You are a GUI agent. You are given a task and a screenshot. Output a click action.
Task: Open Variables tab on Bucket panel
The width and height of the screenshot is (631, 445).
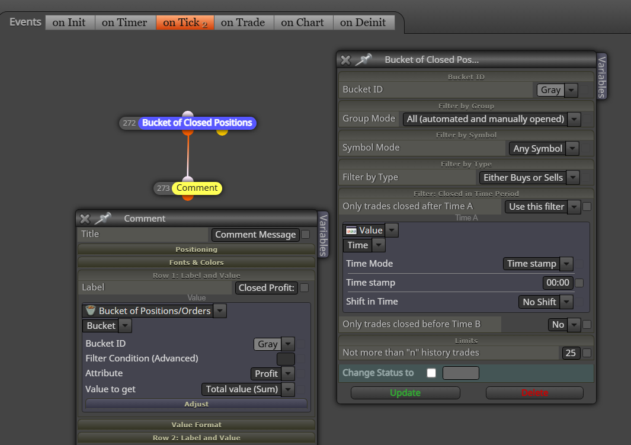click(x=601, y=76)
